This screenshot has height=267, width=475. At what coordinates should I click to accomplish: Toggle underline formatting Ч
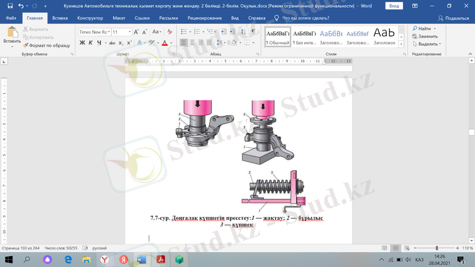99,43
